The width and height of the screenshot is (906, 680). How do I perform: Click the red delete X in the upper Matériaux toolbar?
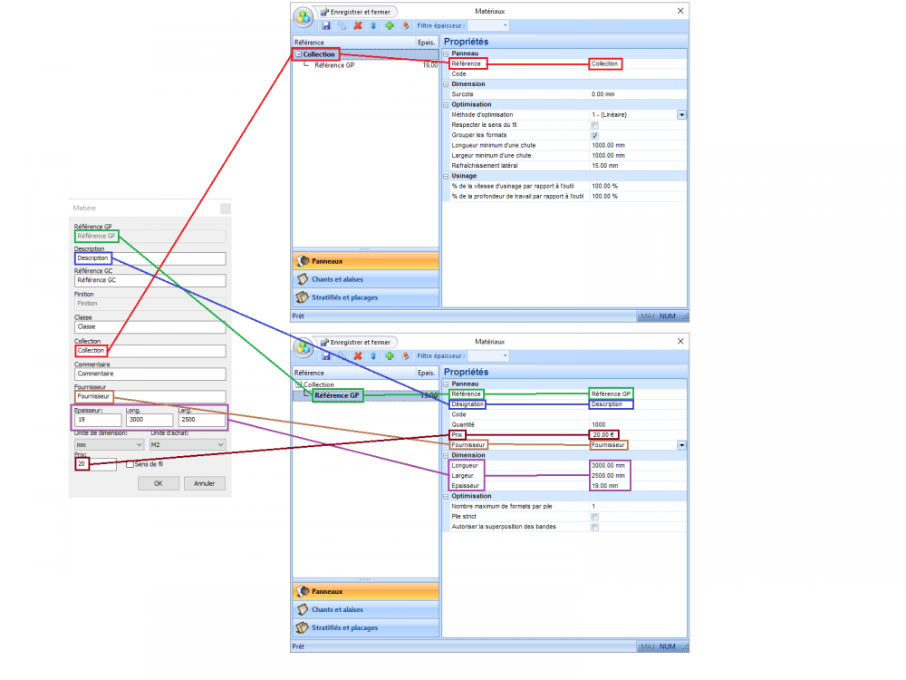(x=358, y=25)
